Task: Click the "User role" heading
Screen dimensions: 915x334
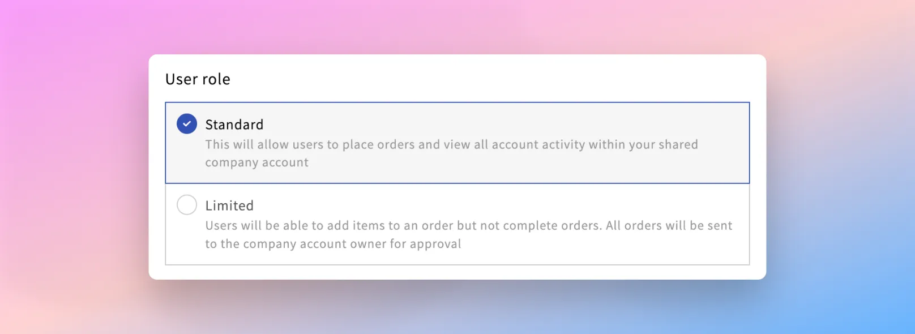Action: click(x=198, y=79)
